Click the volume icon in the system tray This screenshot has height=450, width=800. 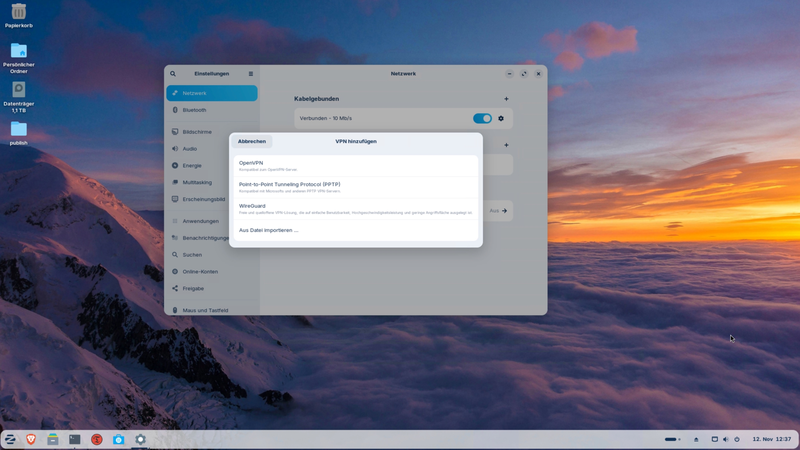point(726,439)
